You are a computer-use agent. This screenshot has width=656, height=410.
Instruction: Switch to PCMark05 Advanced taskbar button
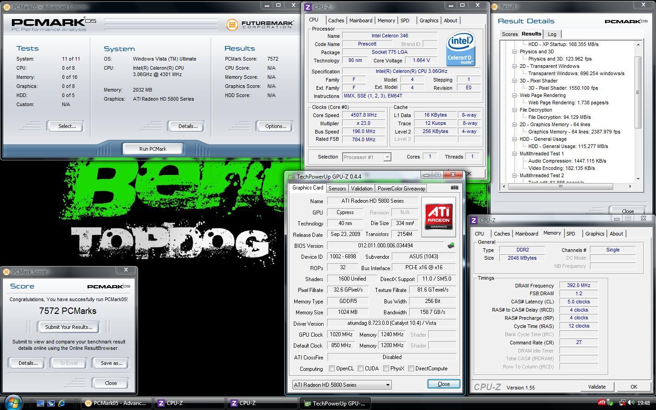point(116,403)
